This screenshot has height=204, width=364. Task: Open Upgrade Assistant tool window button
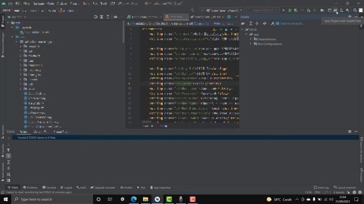(x=102, y=188)
